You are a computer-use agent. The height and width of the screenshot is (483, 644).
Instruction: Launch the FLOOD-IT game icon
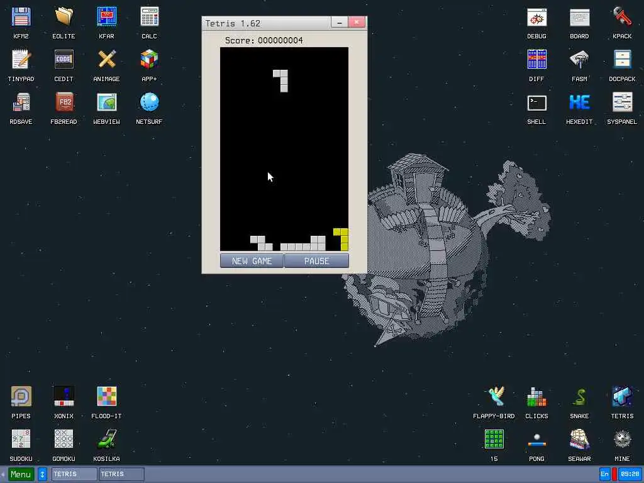coord(106,397)
